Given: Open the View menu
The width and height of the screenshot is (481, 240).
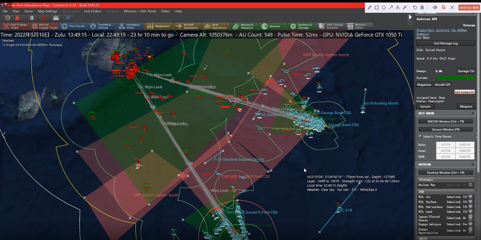Looking at the screenshot, I should pos(16,11).
